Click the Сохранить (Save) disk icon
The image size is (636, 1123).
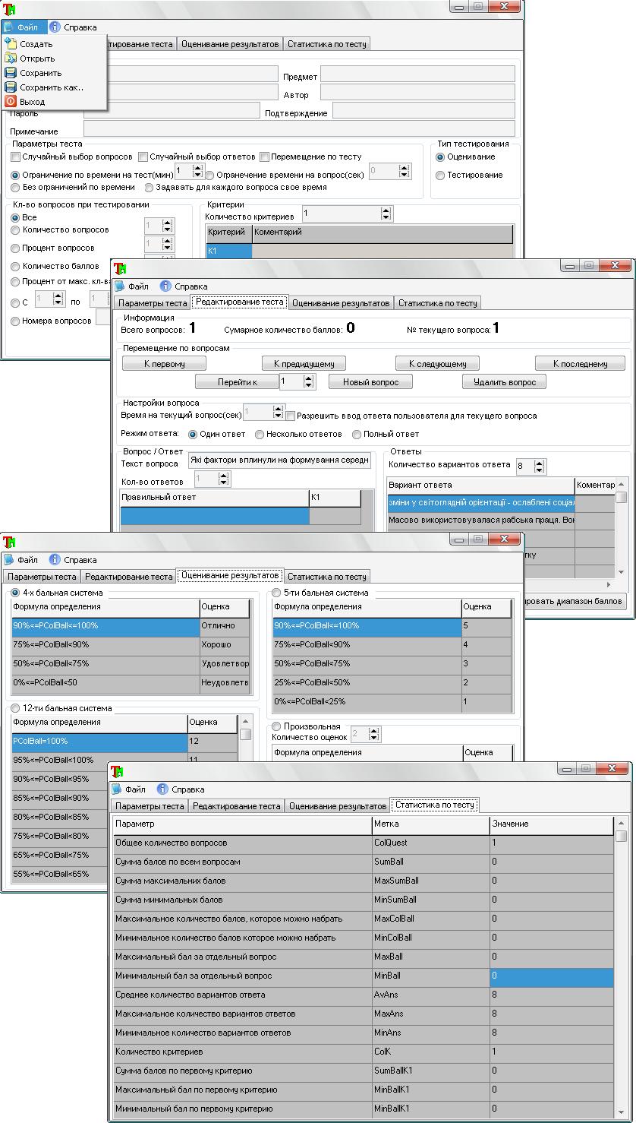click(11, 73)
